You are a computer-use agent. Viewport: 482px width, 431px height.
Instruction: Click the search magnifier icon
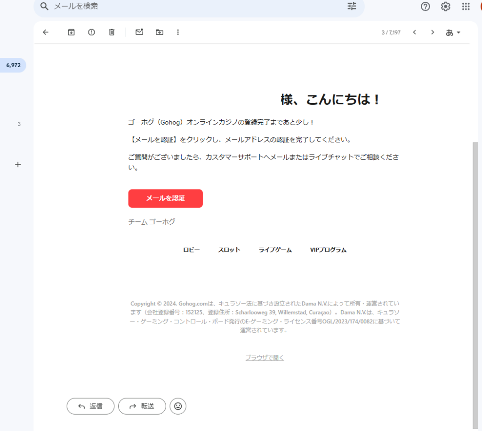(44, 6)
